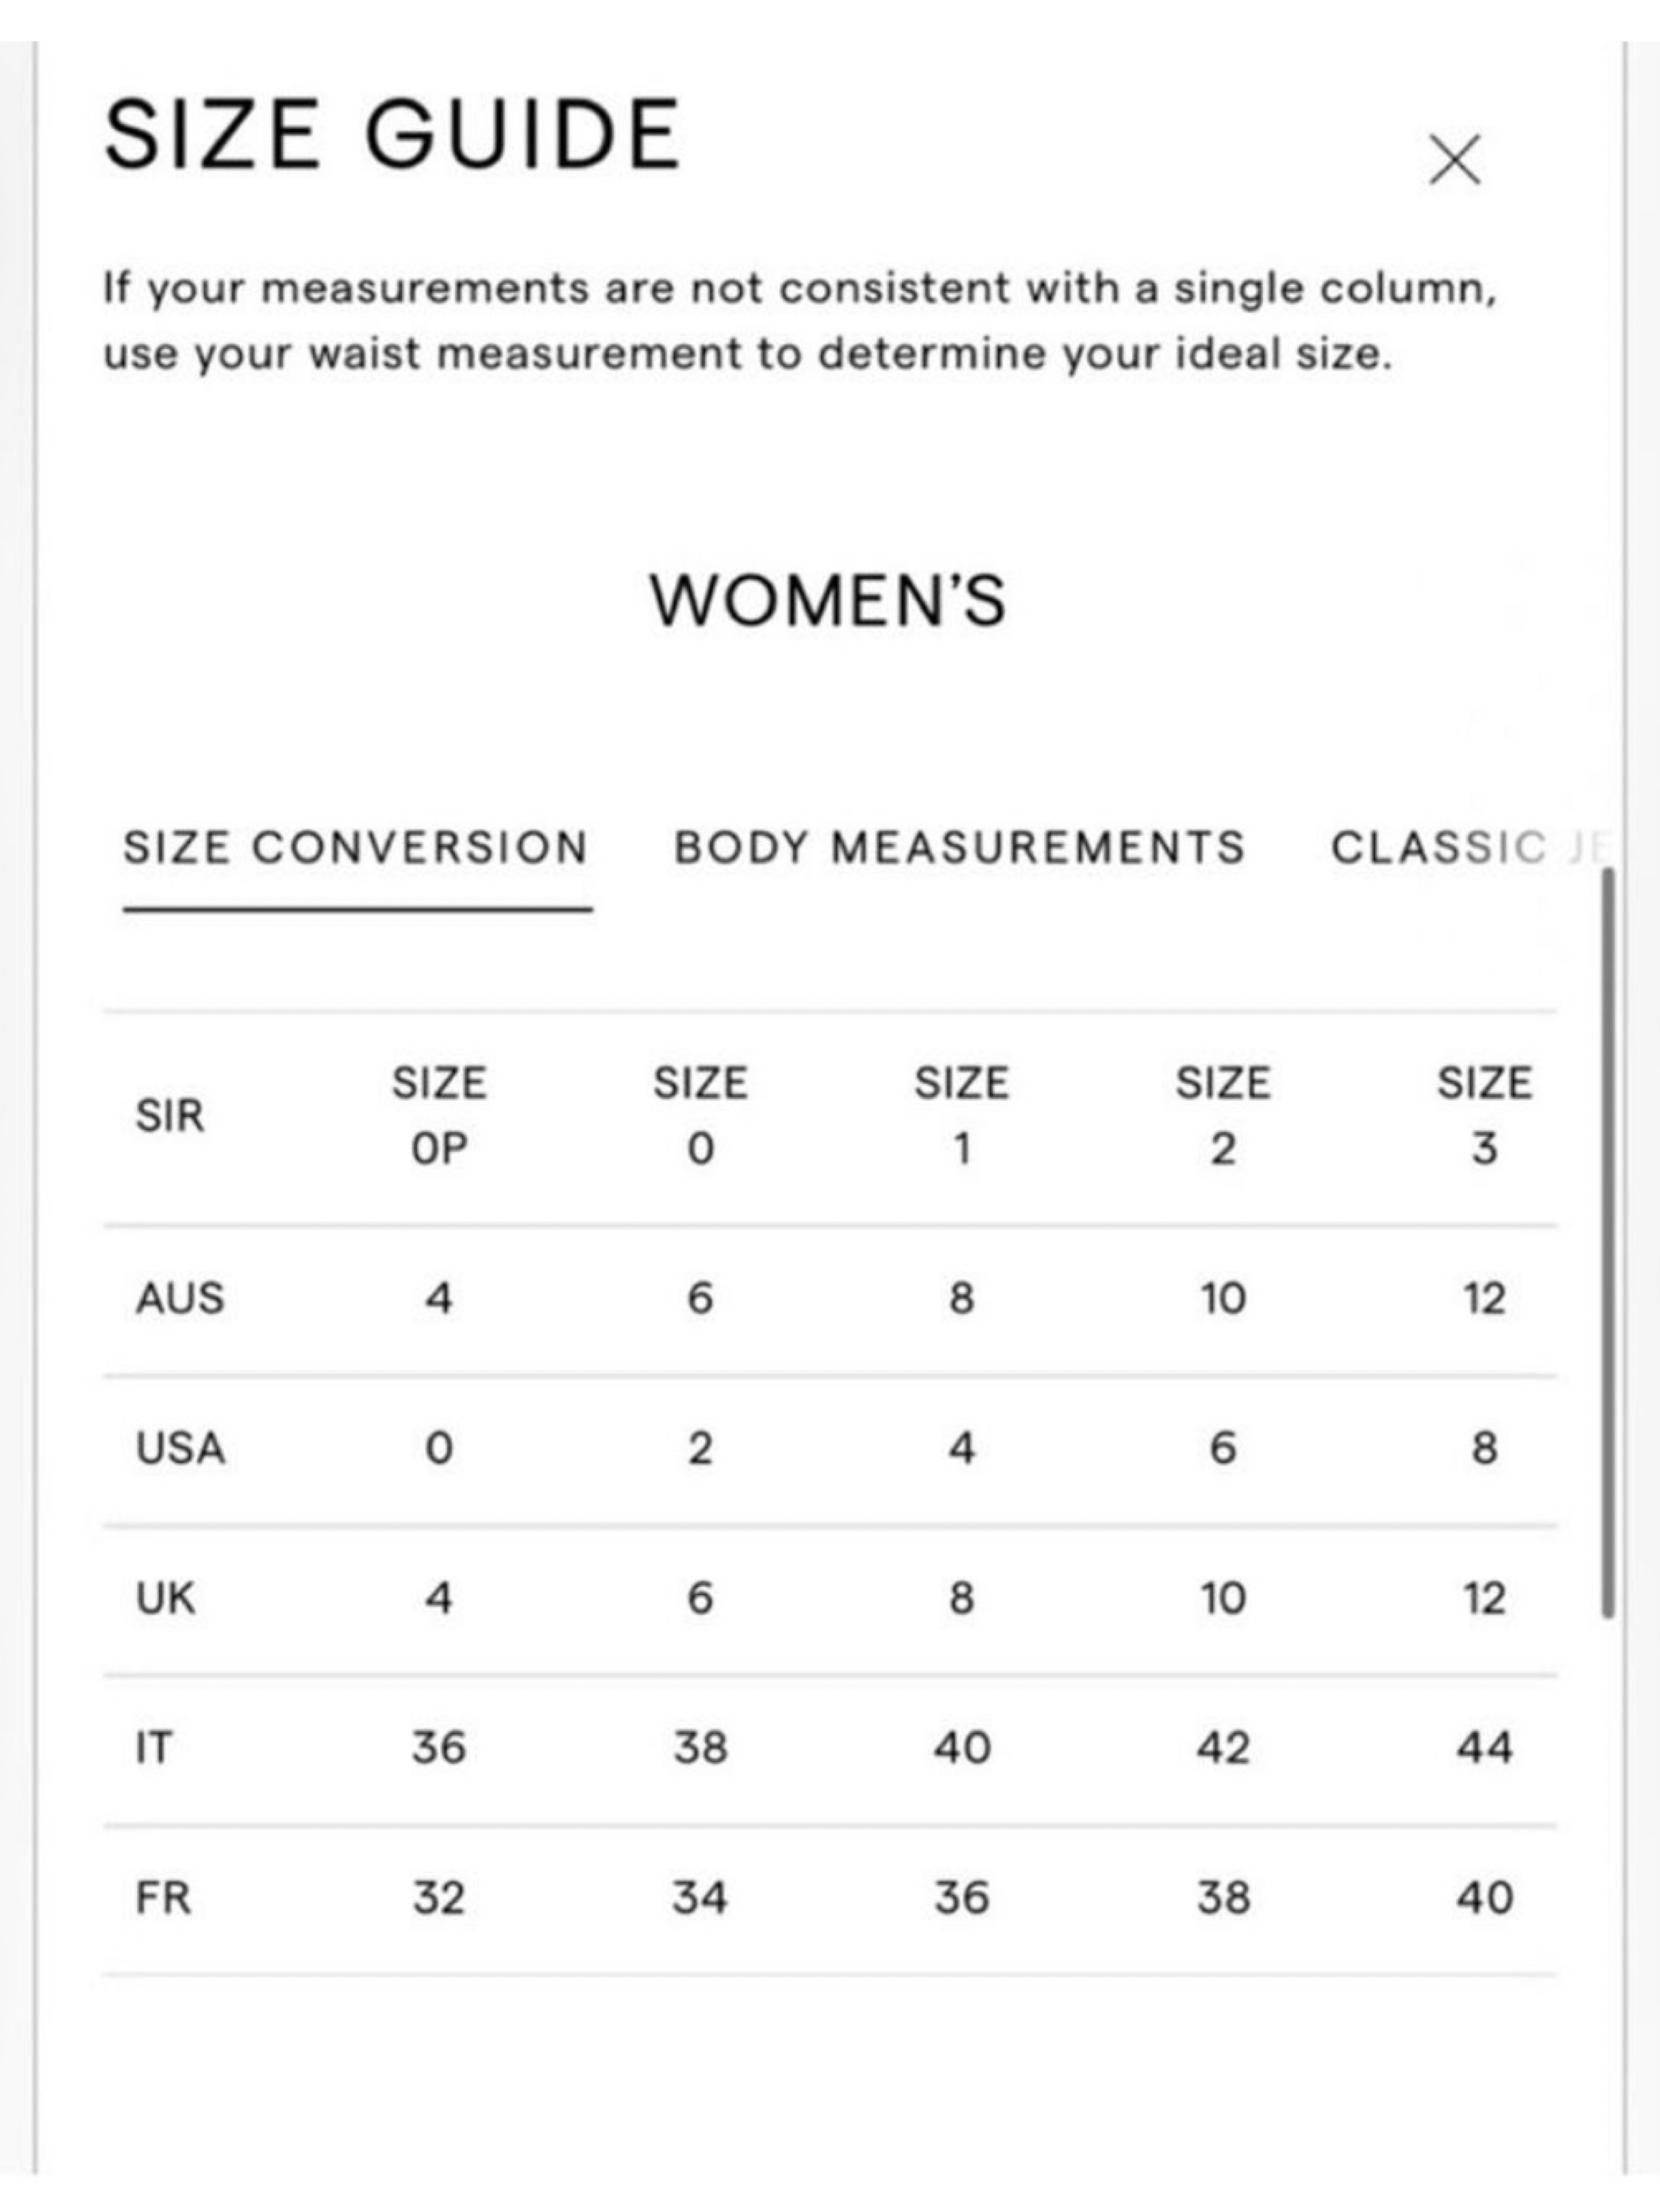
Task: Click FR size 32 cell
Action: pos(439,1898)
